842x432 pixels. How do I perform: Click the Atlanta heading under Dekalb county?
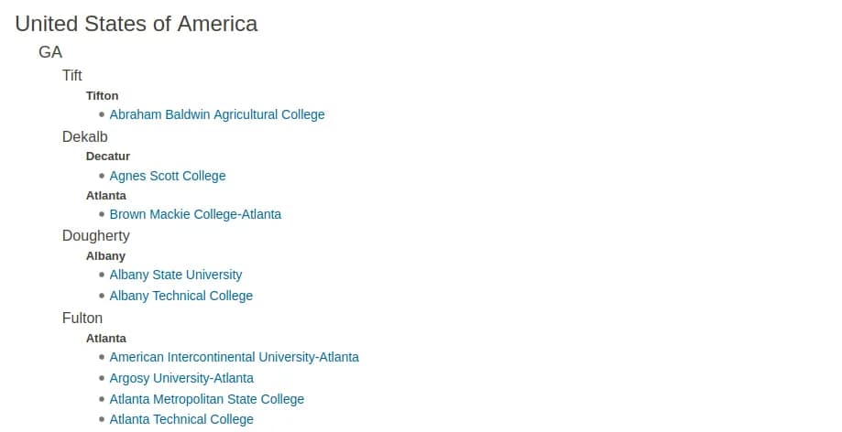click(x=106, y=195)
